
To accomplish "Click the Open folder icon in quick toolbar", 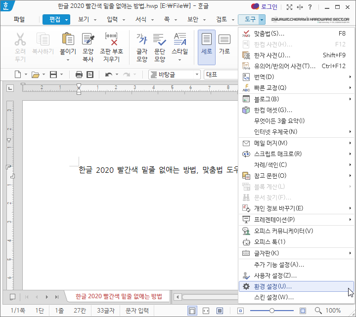I will click(x=35, y=75).
